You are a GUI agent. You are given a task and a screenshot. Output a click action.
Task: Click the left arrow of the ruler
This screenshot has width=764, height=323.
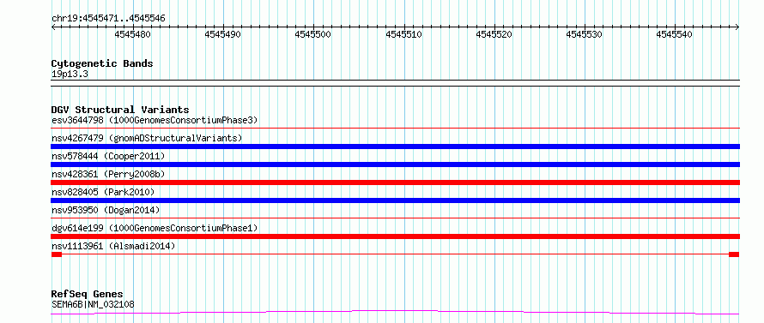[53, 27]
